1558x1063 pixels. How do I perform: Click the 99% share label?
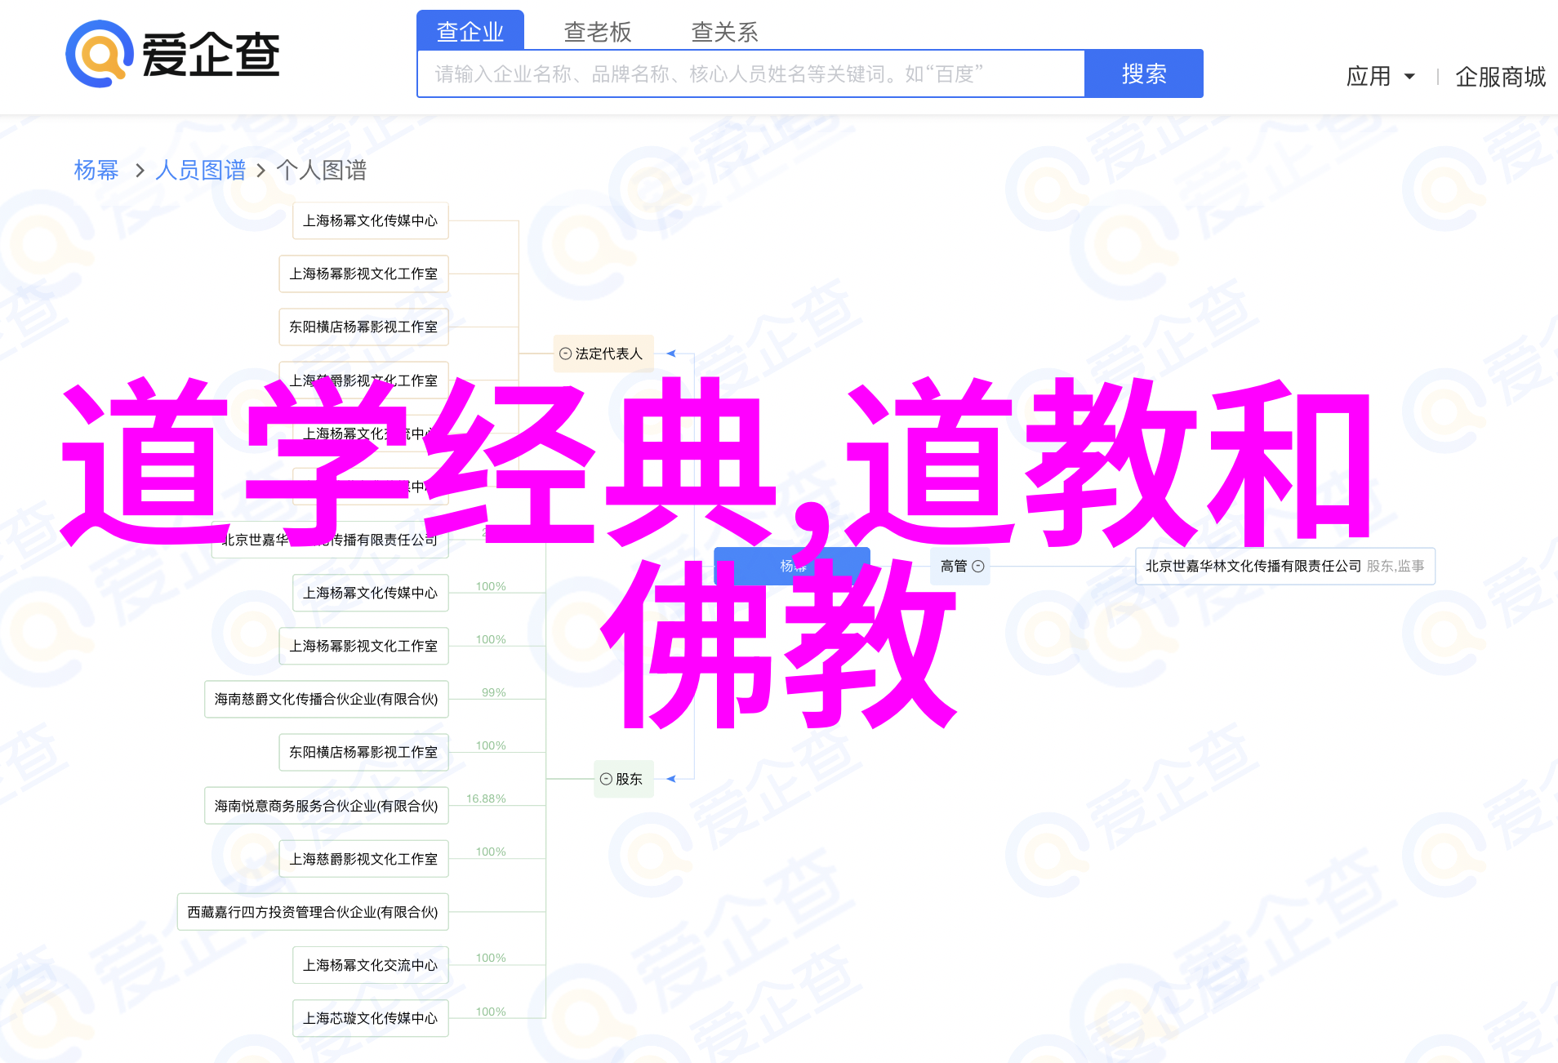pyautogui.click(x=494, y=692)
